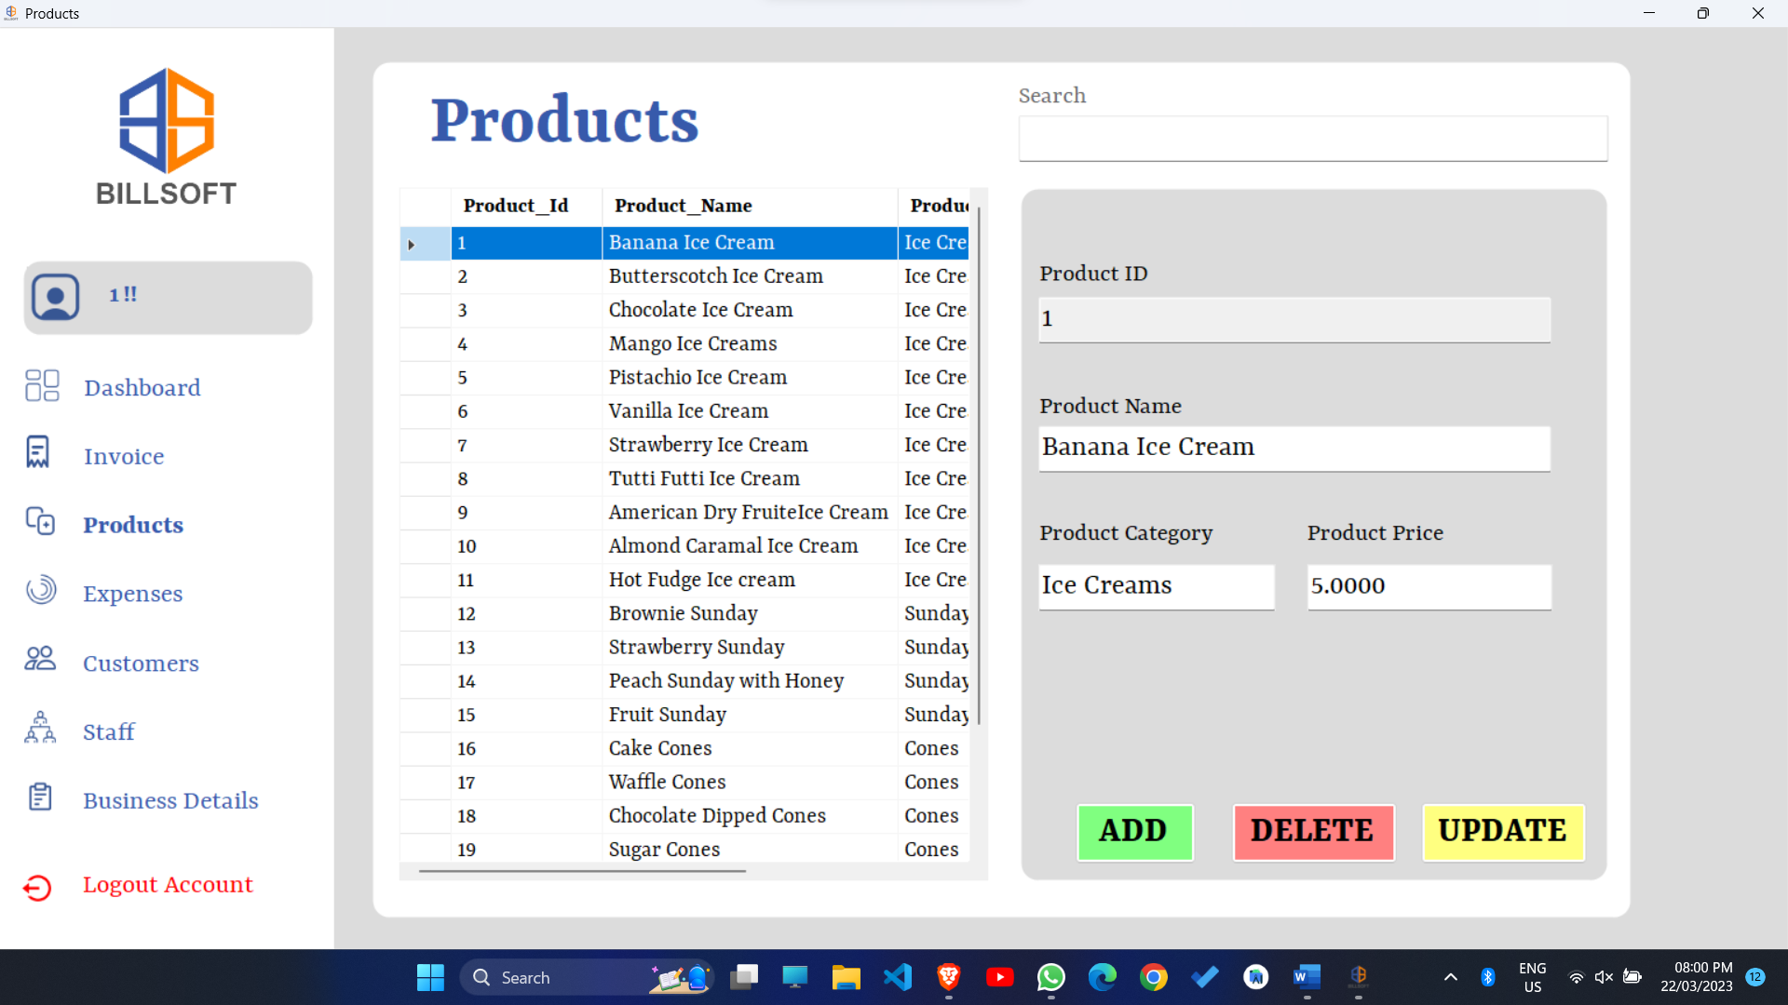Select the Products sidebar icon
This screenshot has width=1788, height=1005.
[41, 523]
